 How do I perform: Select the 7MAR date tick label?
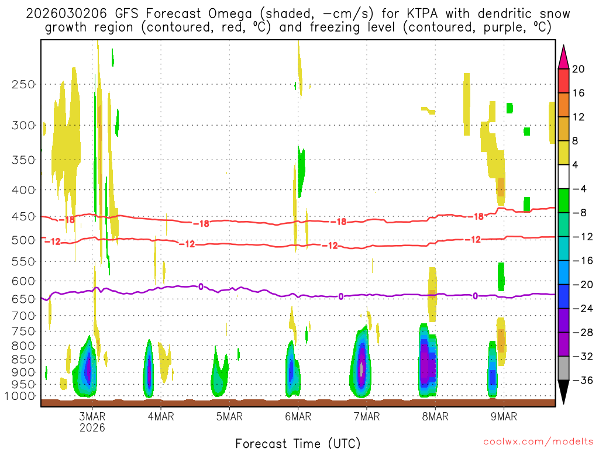click(366, 416)
